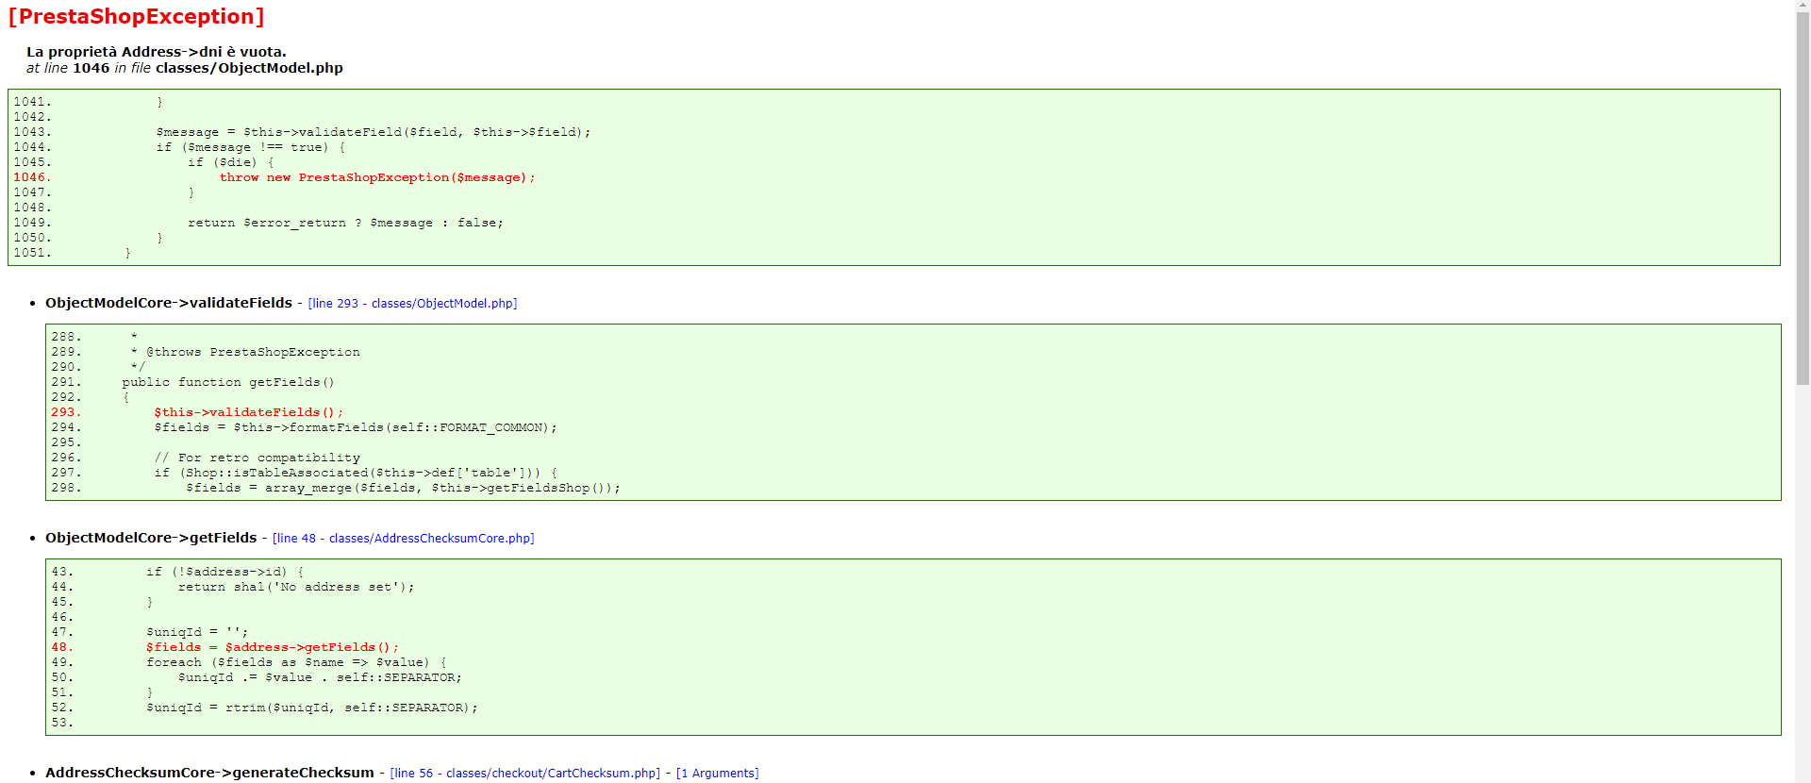Click line 1049 return $error_return code
Viewport: 1811px width, 783px height.
click(346, 223)
